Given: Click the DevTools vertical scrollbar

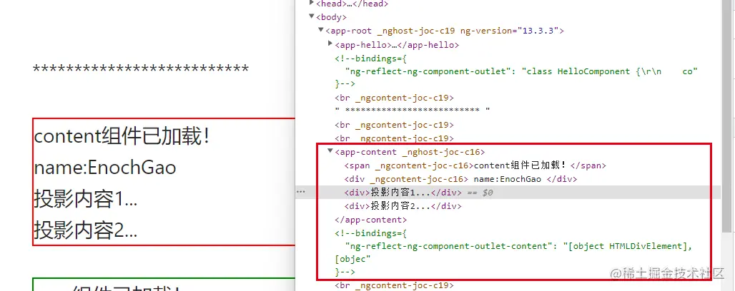Looking at the screenshot, I should (x=728, y=117).
